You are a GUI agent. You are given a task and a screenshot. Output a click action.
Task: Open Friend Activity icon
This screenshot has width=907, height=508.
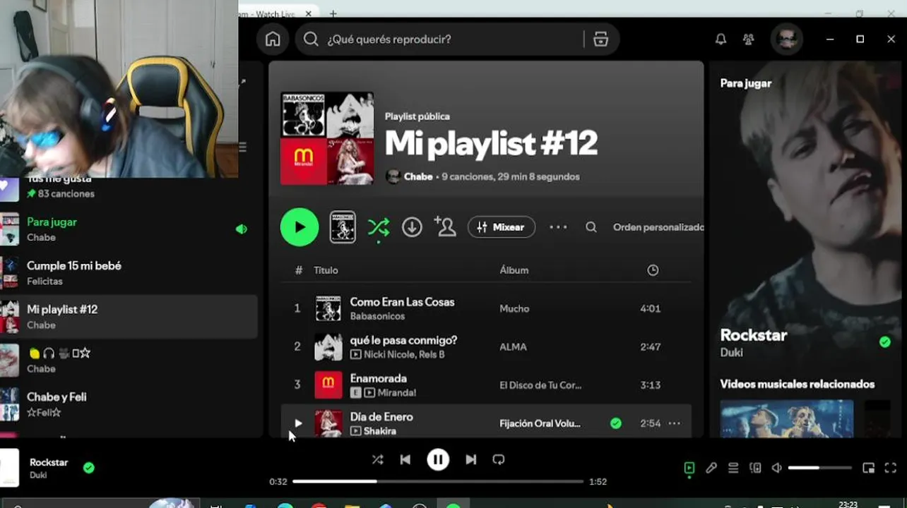[x=749, y=40]
